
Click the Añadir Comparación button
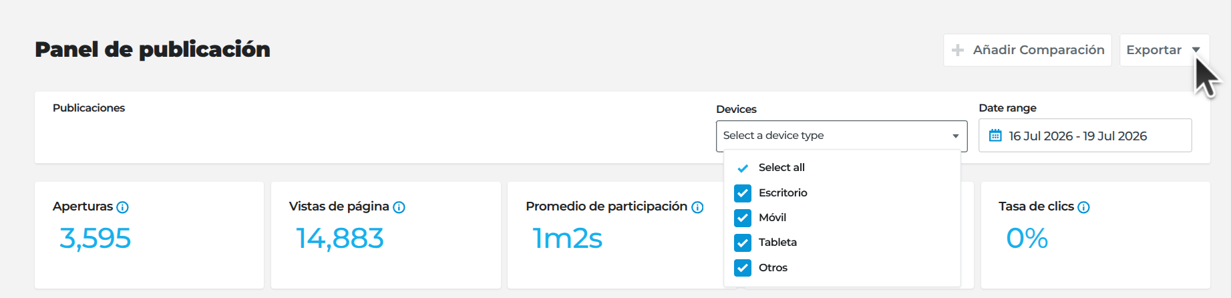pos(1027,50)
